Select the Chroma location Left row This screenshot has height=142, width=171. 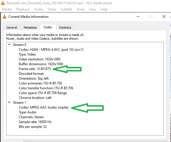pyautogui.click(x=35, y=98)
